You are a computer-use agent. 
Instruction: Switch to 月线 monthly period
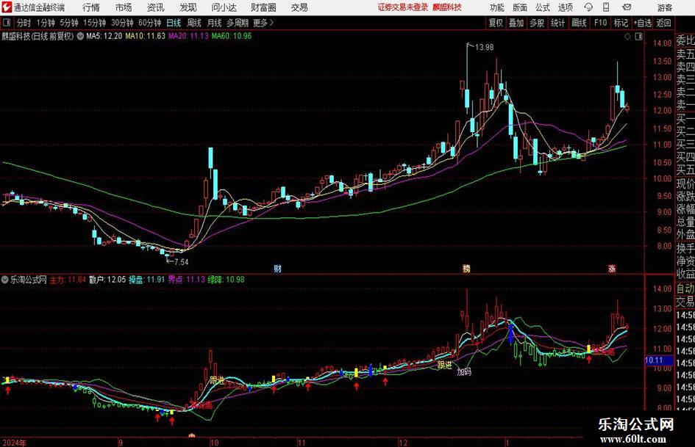(x=214, y=23)
